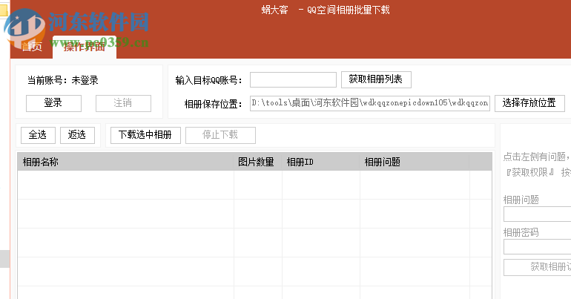Click the 登录 button
This screenshot has height=299, width=571.
(53, 103)
